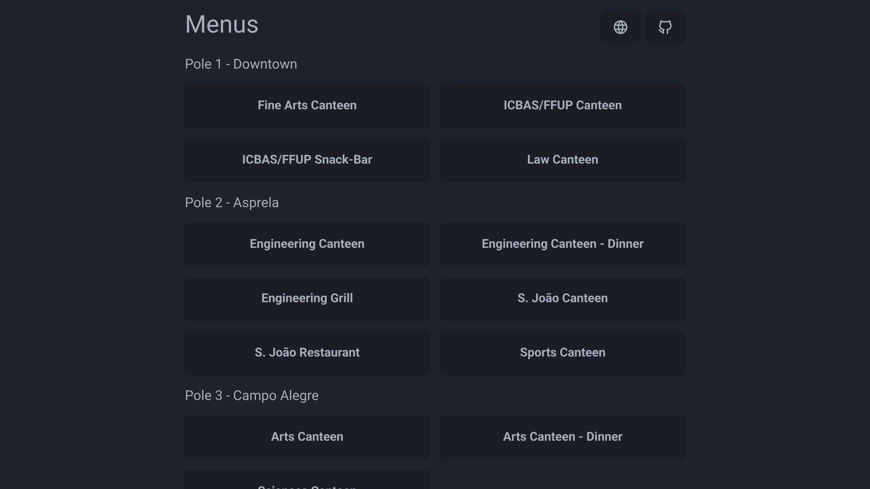Open Fine Arts Canteen menu
The width and height of the screenshot is (870, 489).
coord(307,105)
